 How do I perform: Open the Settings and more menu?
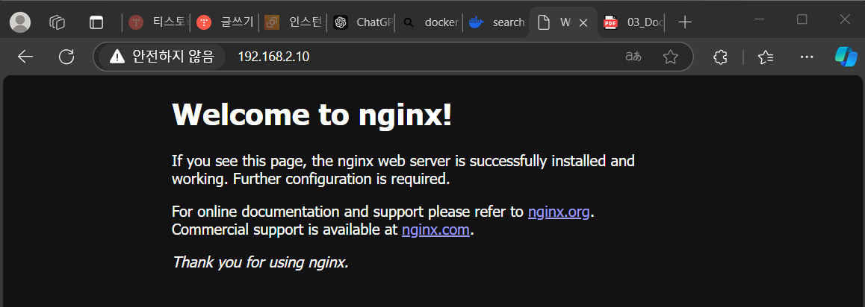[x=807, y=57]
